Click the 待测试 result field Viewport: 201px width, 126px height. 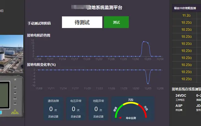(x=82, y=22)
